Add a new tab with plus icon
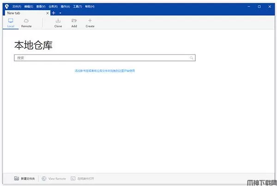Image resolution: width=277 pixels, height=186 pixels. 54,13
